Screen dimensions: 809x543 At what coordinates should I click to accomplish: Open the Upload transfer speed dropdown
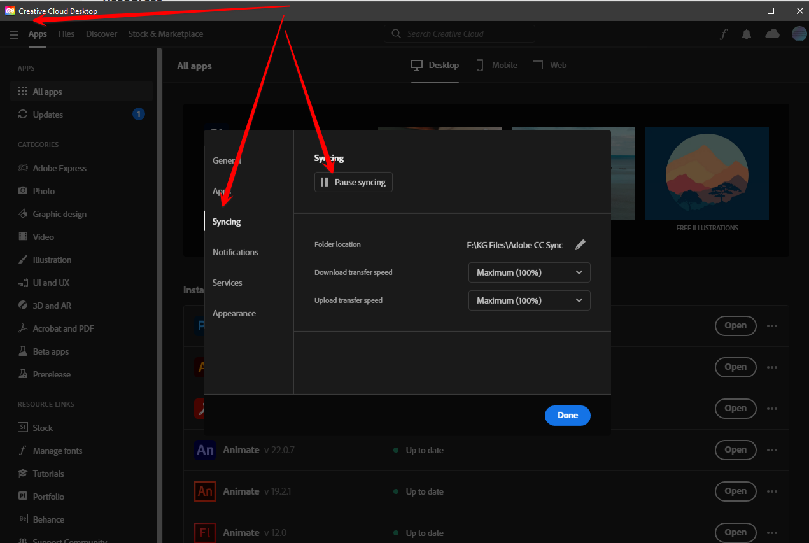point(529,300)
